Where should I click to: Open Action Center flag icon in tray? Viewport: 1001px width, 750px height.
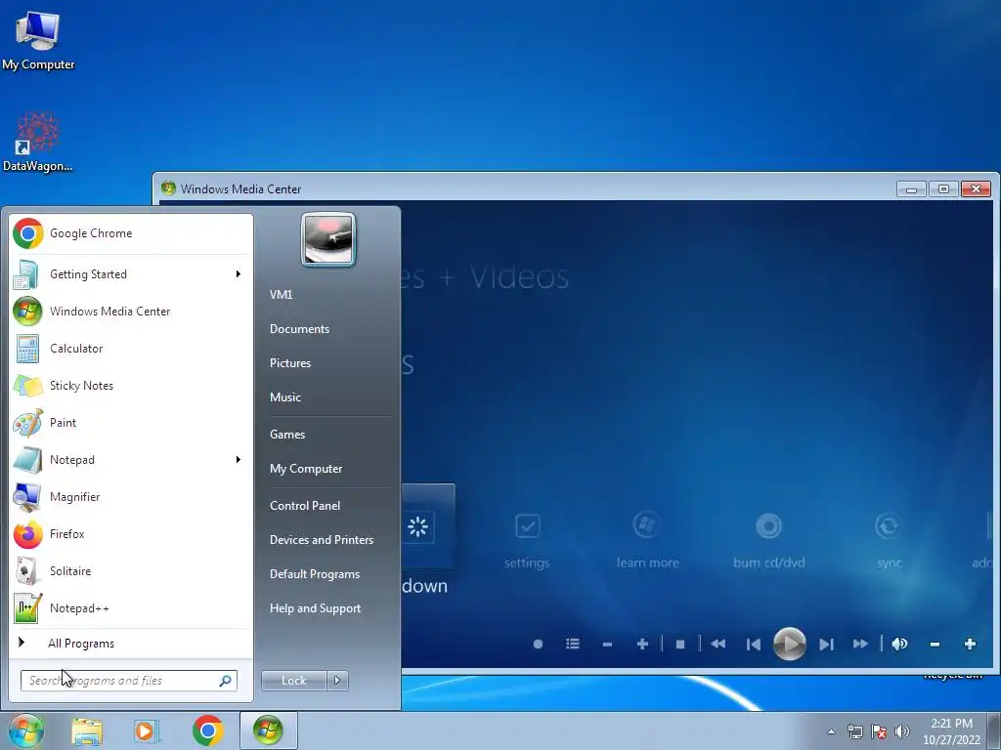(x=879, y=731)
